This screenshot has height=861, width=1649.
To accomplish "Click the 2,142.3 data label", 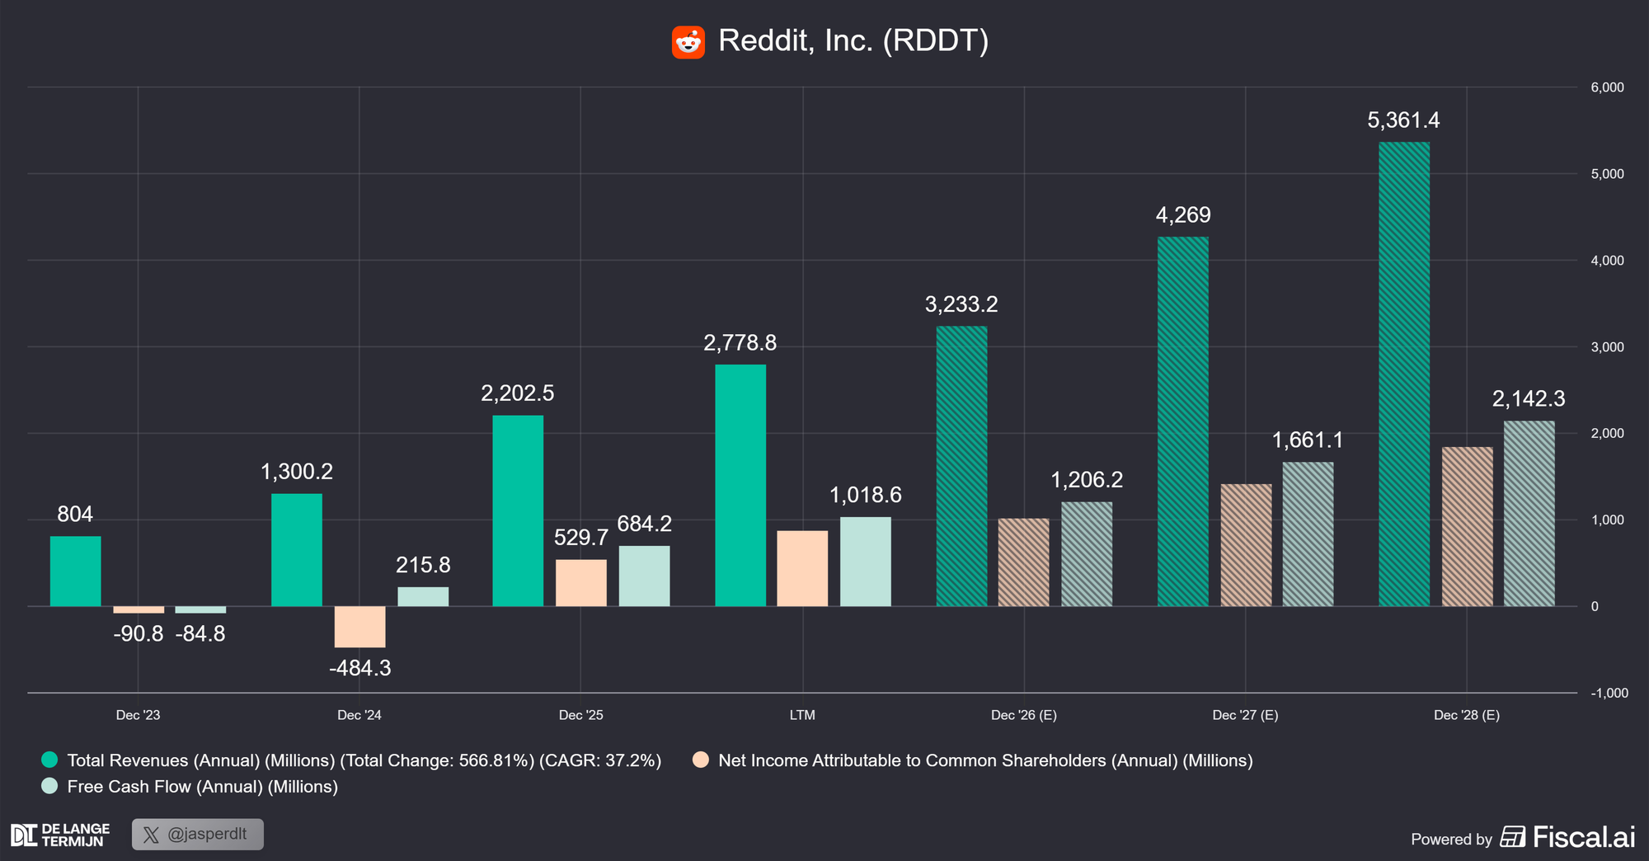I will click(1529, 399).
